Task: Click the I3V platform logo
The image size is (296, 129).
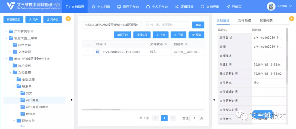Action: (x=11, y=6)
